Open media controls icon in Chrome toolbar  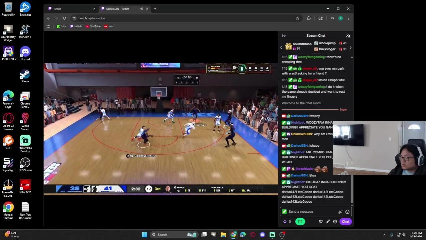(x=332, y=18)
